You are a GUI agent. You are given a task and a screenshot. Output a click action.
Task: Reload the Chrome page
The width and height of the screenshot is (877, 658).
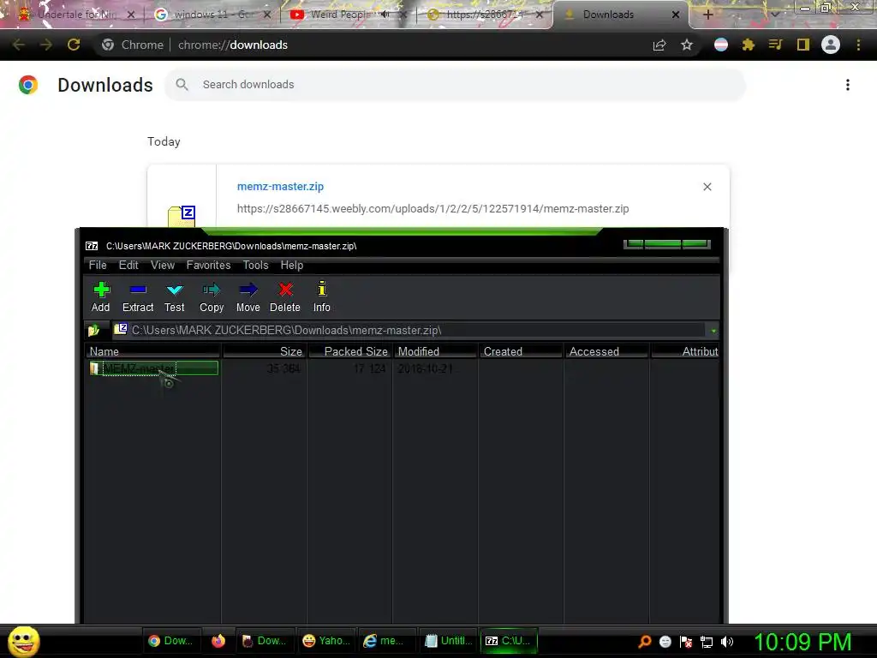coord(74,45)
